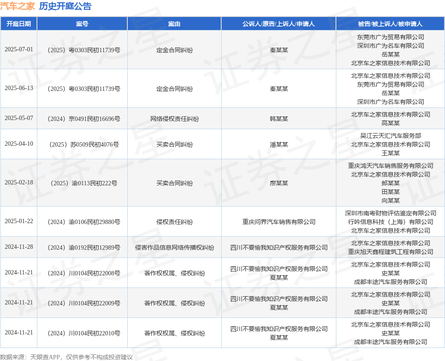Click defendant 重庆鸿天汽车销售服务有限公司

click(x=391, y=166)
